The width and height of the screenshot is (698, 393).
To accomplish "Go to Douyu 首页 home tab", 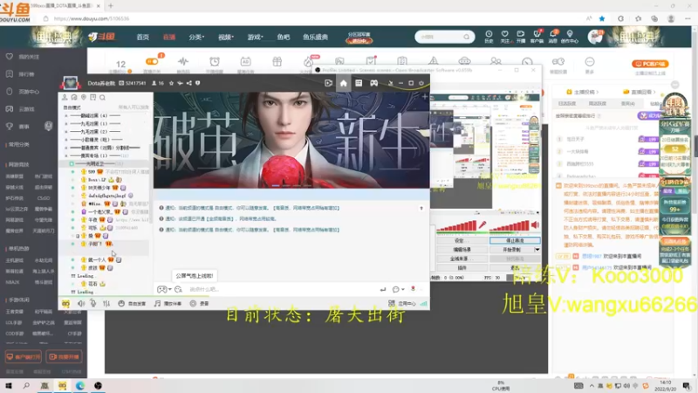I will 143,37.
